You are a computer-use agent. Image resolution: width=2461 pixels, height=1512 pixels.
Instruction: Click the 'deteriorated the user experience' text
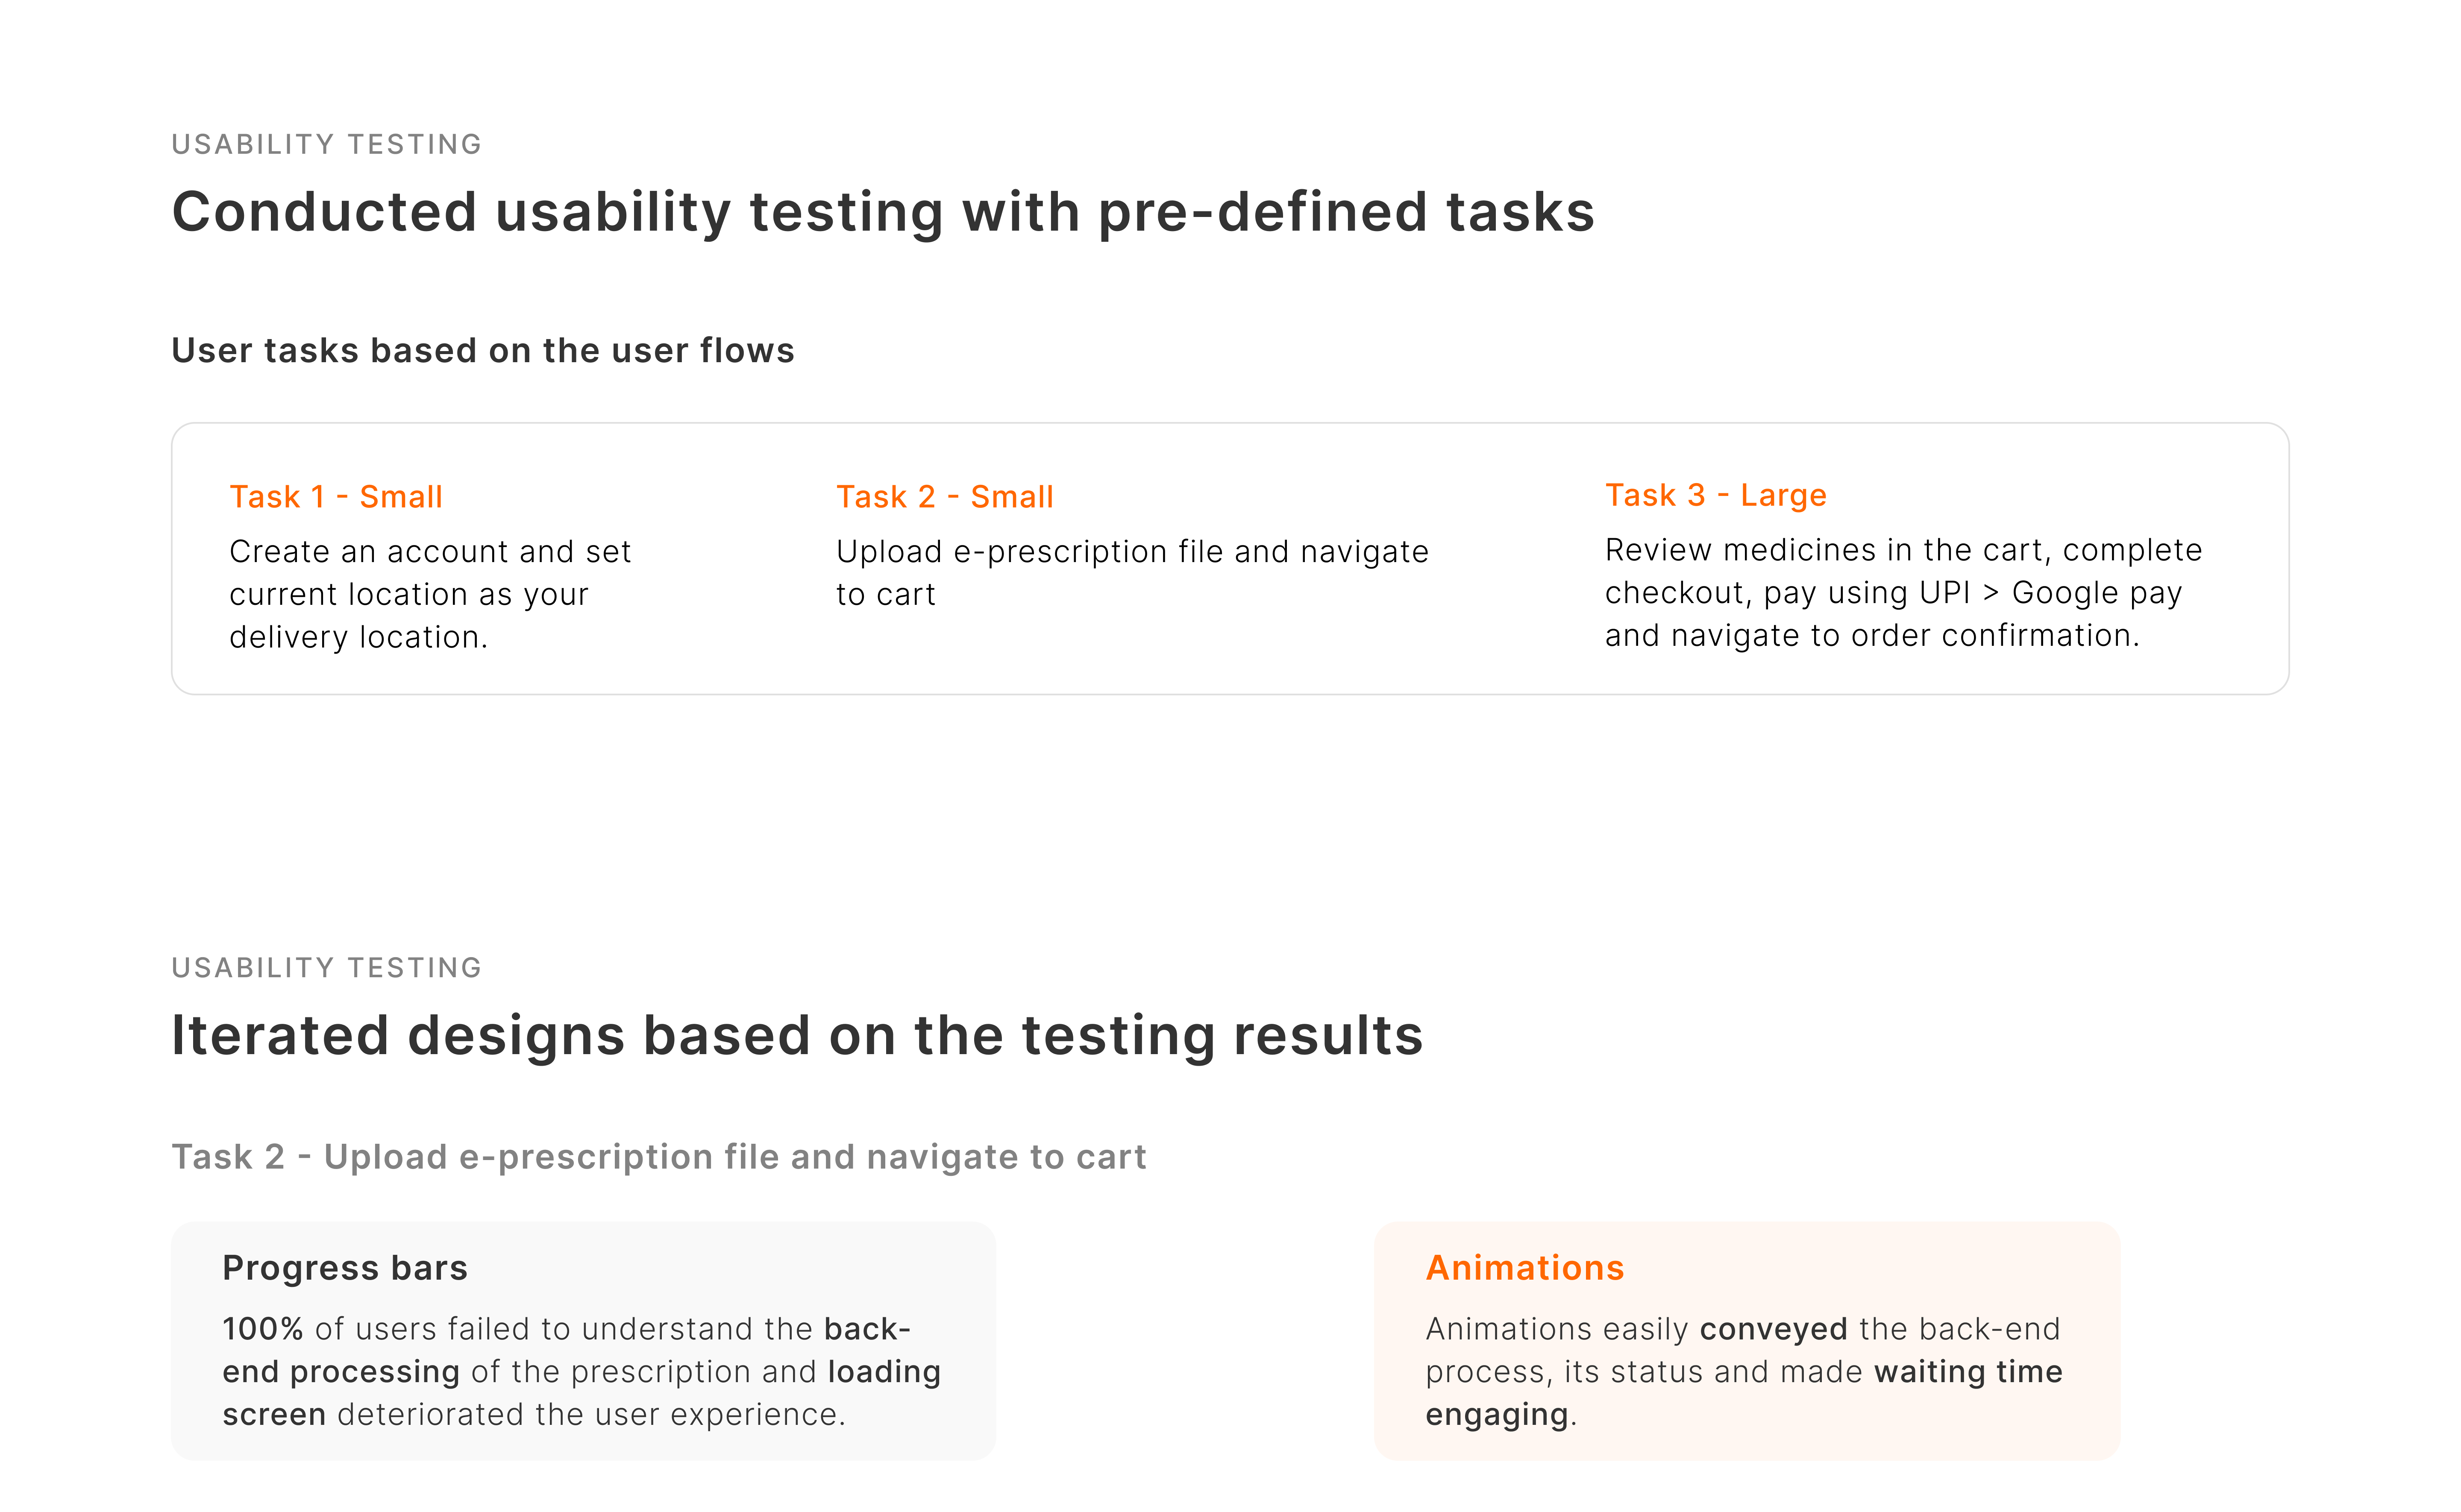tap(590, 1415)
